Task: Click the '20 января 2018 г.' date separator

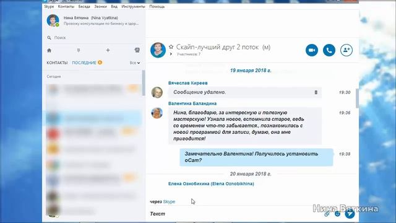Action: click(x=251, y=174)
